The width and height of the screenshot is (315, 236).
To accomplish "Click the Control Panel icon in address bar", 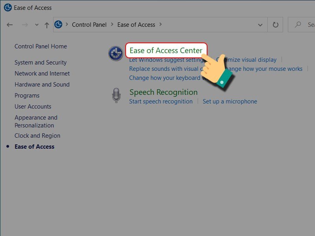I will point(58,24).
